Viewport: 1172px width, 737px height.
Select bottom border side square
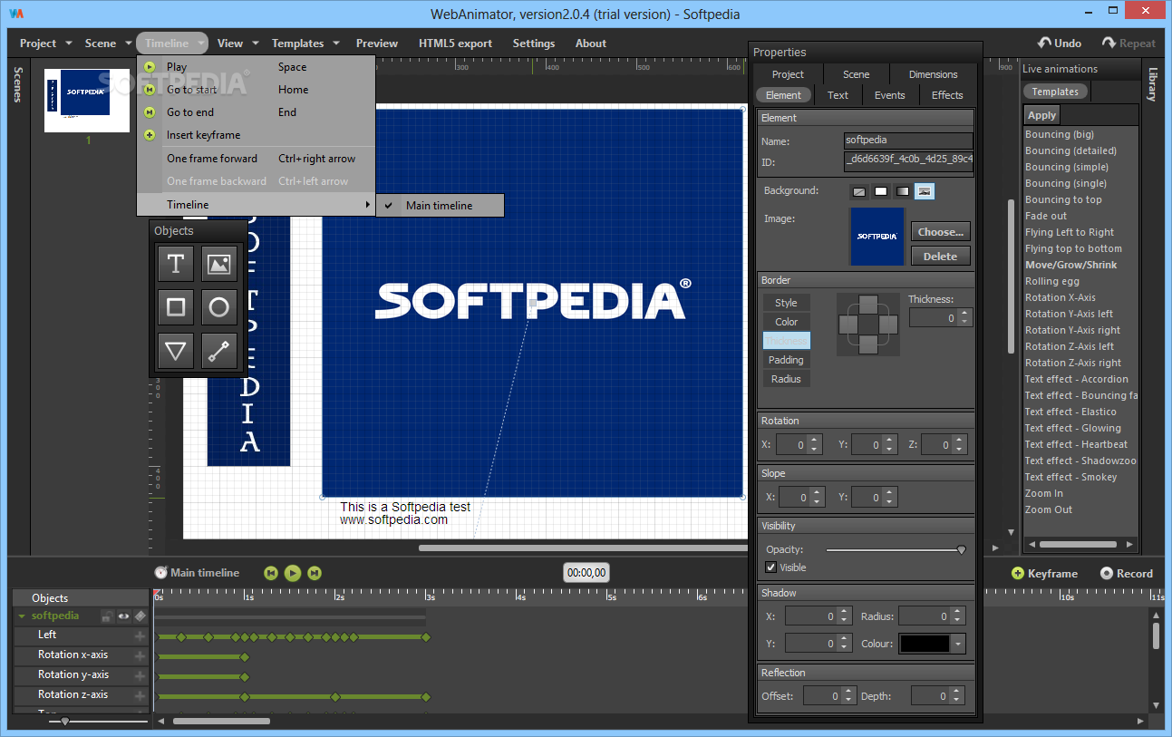tap(868, 344)
